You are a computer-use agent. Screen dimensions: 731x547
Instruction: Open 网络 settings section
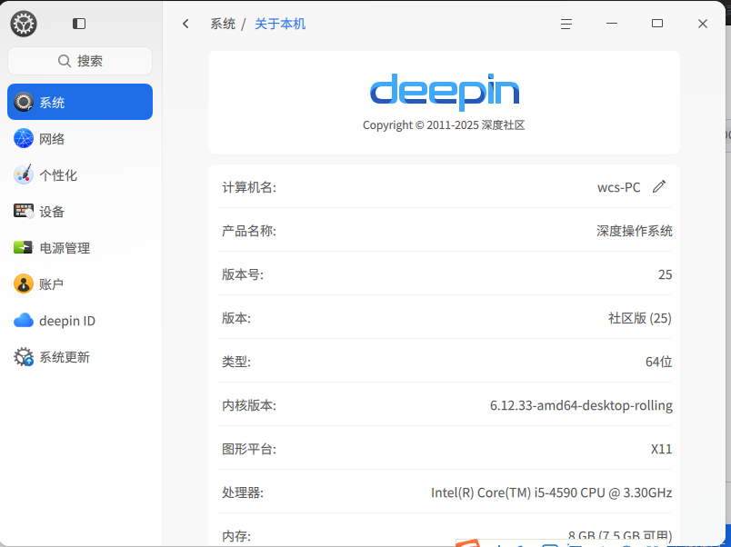pyautogui.click(x=80, y=138)
